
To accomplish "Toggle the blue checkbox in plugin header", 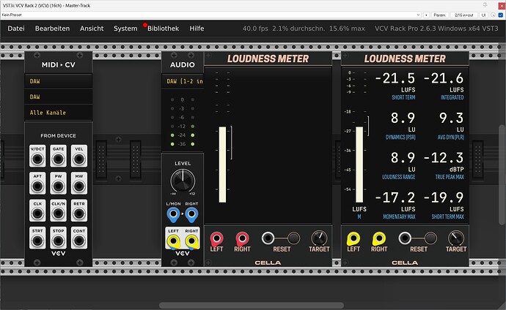I will pyautogui.click(x=501, y=15).
